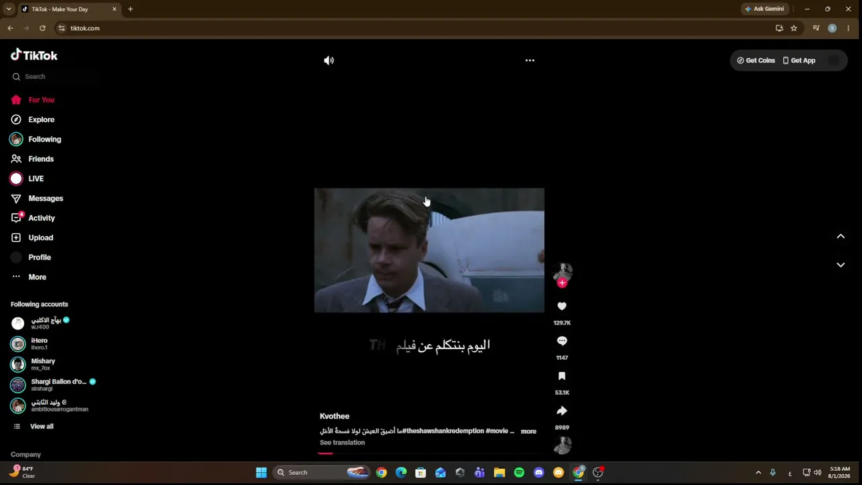Open the three-dot options menu above the video

tap(530, 61)
